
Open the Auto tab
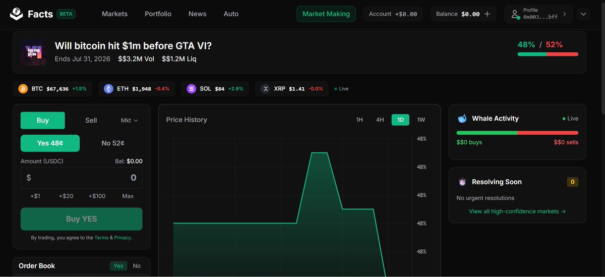point(231,14)
